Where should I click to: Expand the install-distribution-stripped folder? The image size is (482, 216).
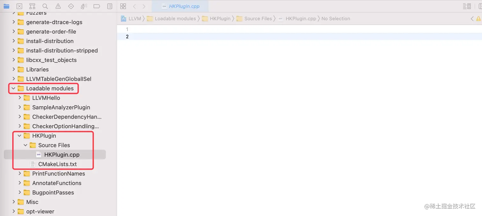[x=13, y=50]
